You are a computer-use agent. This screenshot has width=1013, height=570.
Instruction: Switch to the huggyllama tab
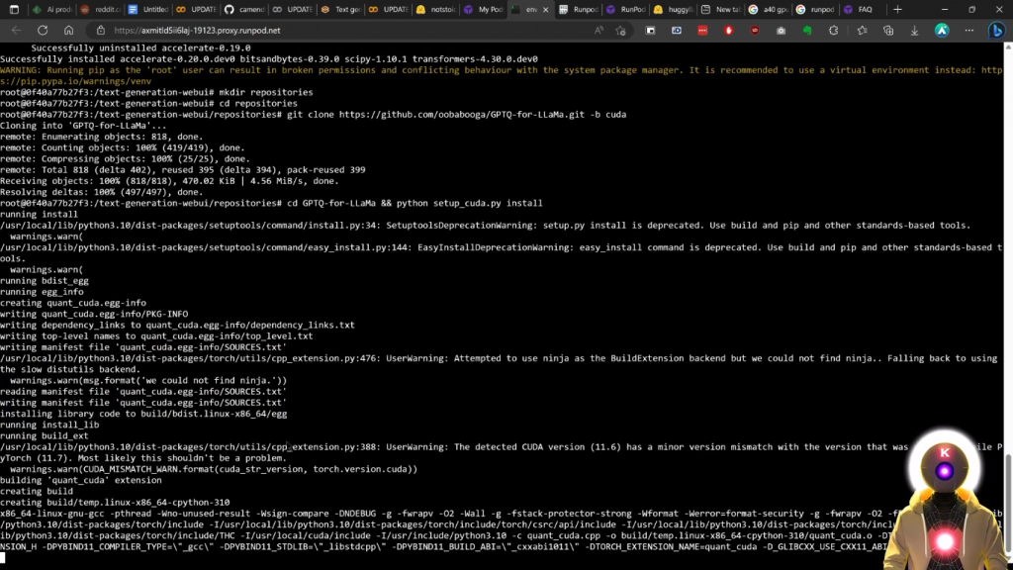point(673,10)
